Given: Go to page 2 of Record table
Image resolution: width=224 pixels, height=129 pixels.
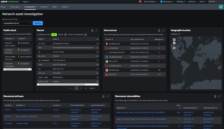Looking at the screenshot, I should pyautogui.click(x=81, y=88).
